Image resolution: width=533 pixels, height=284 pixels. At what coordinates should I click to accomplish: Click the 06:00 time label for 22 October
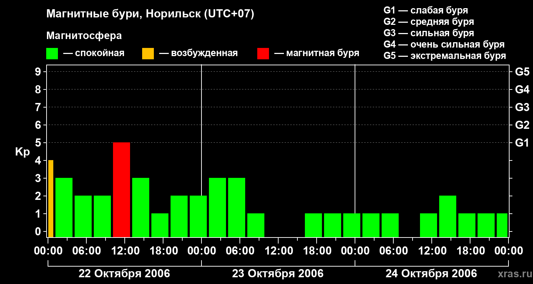point(86,251)
